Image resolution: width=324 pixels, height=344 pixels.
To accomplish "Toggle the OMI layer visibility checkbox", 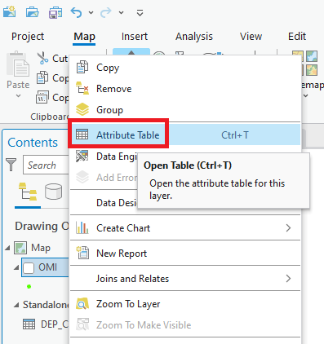I will coord(29,267).
